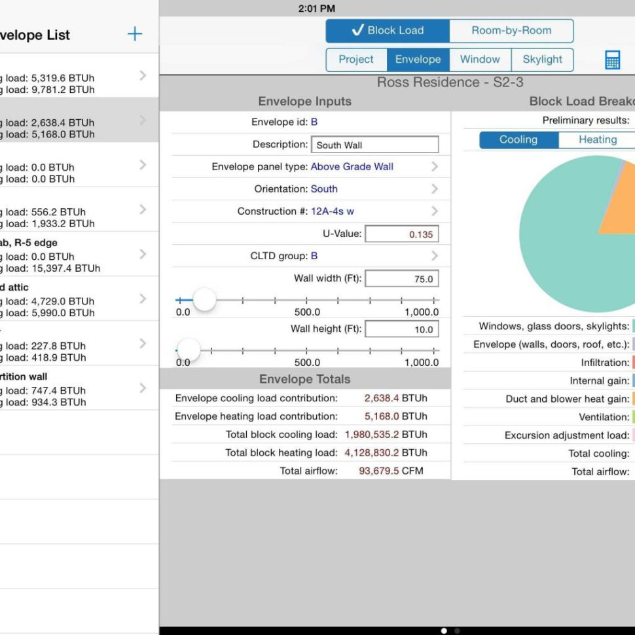The height and width of the screenshot is (635, 635).
Task: Edit the South Wall description field
Action: [374, 144]
